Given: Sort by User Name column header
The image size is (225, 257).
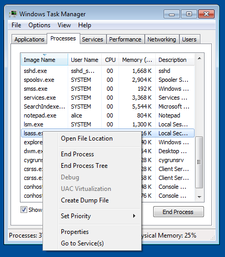Looking at the screenshot, I should [84, 60].
